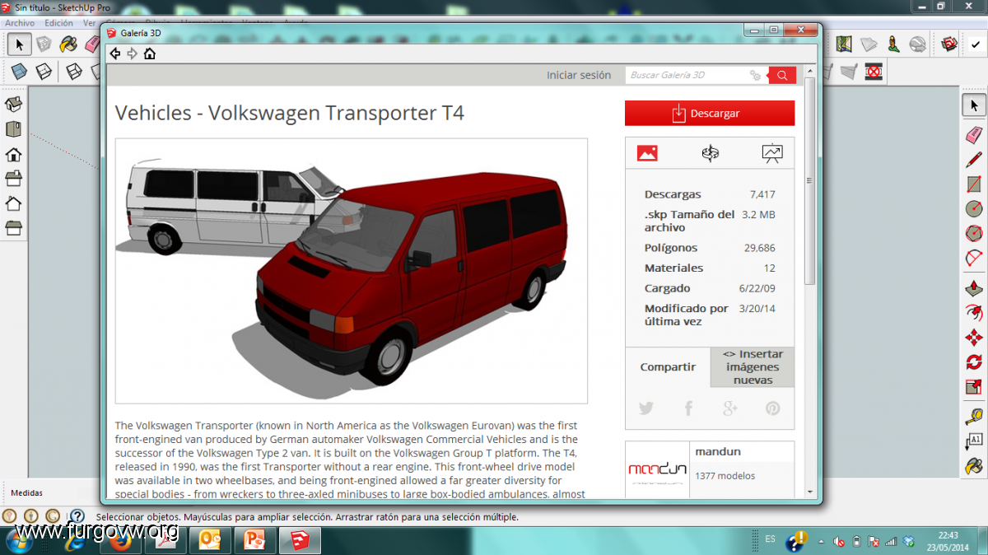Select the Push/Pull tool
Image resolution: width=988 pixels, height=555 pixels.
click(974, 288)
